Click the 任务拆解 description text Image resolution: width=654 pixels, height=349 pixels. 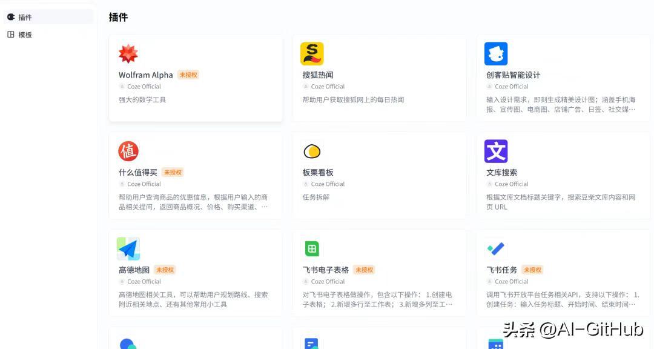(315, 197)
